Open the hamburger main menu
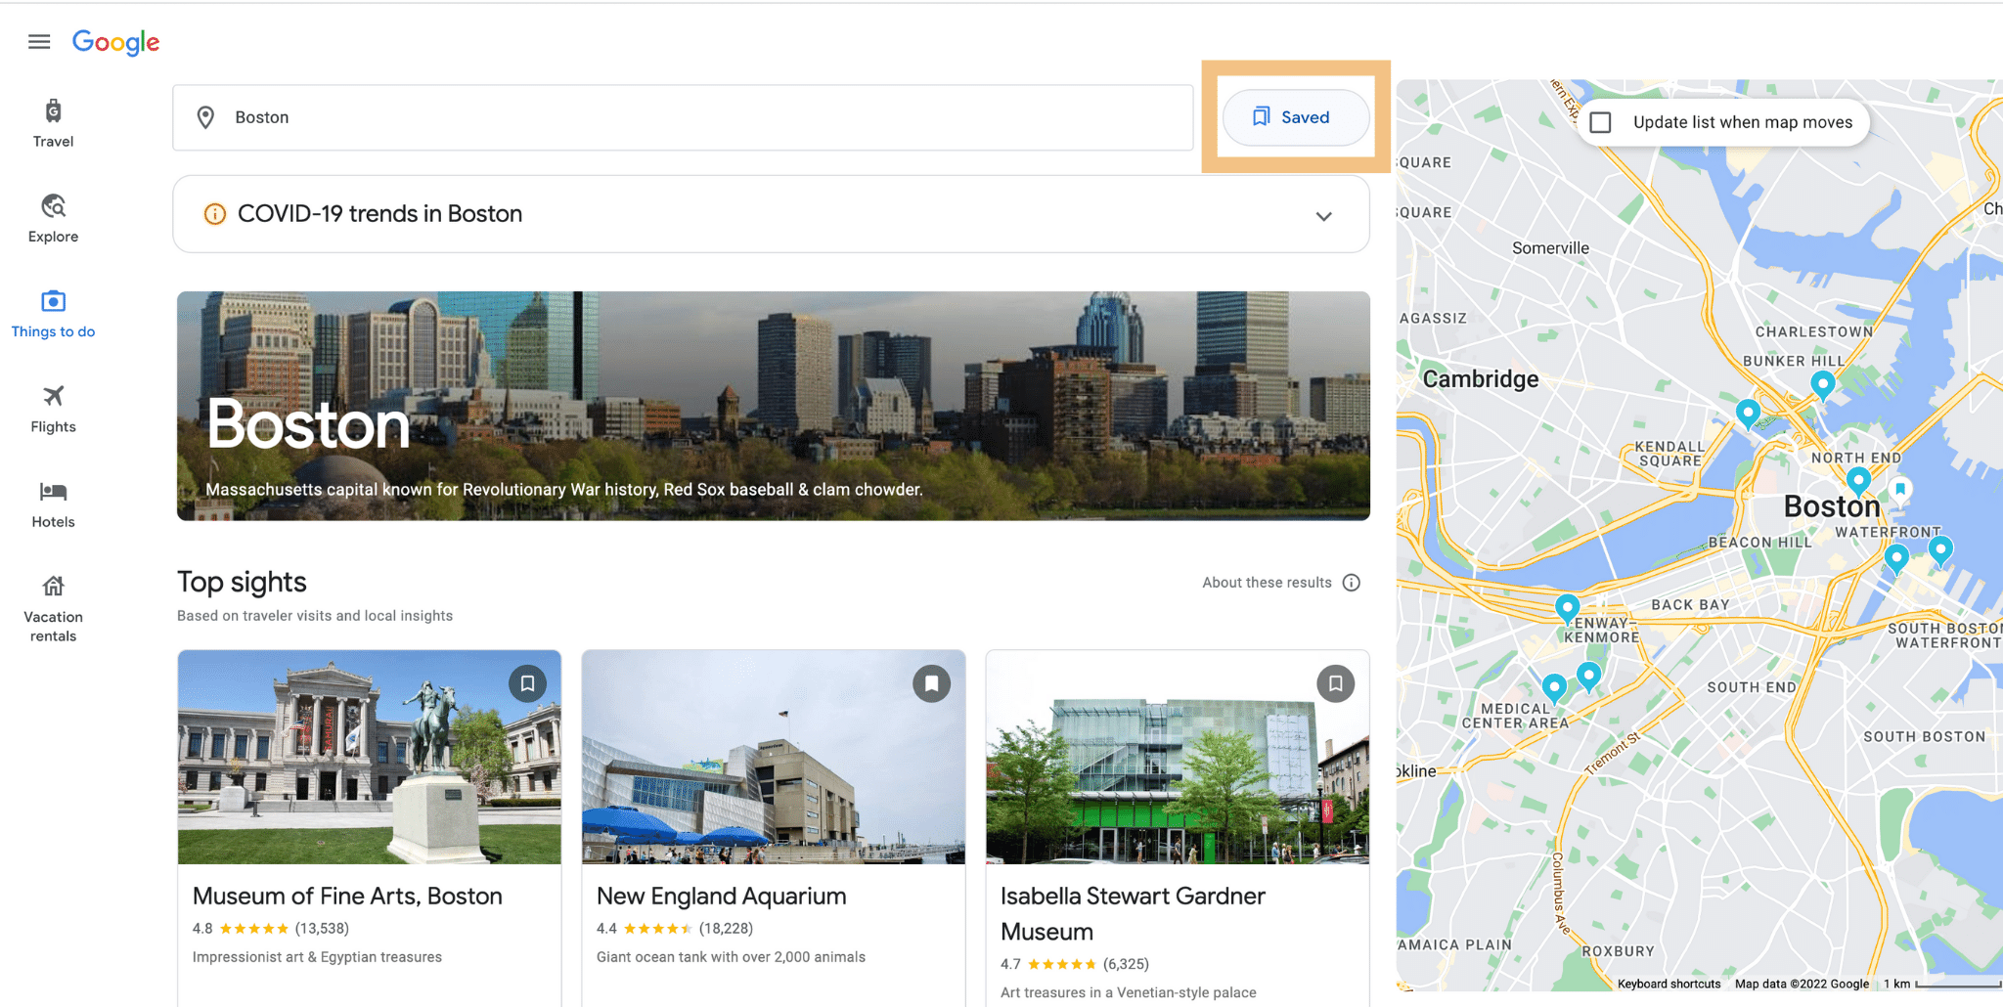The width and height of the screenshot is (2003, 1007). click(39, 41)
